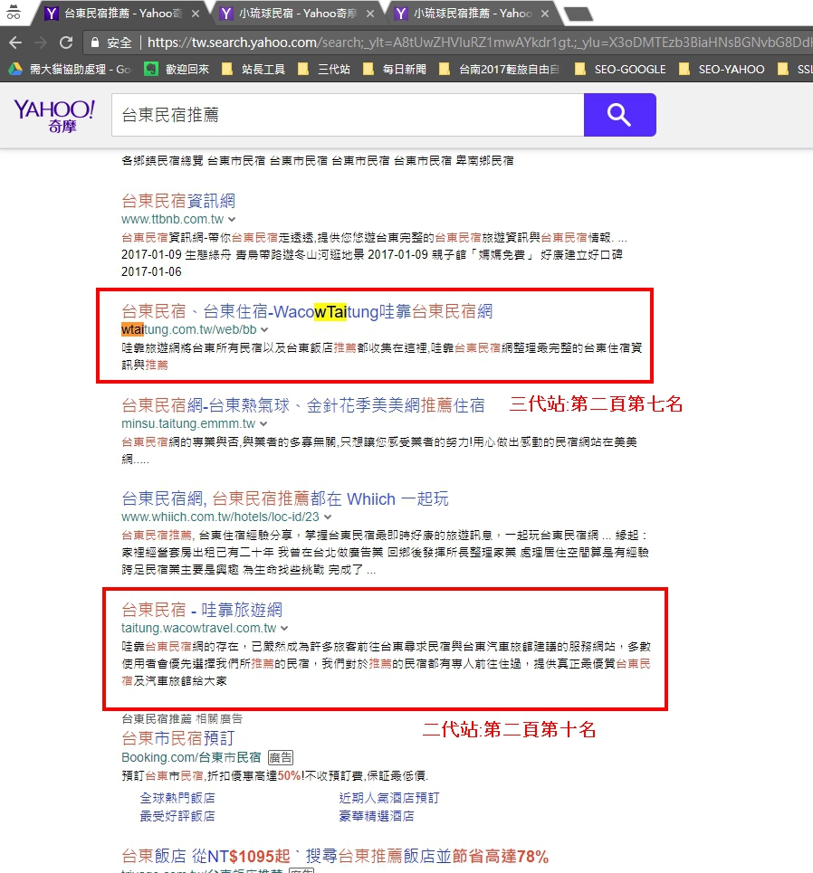Click the taitung.wacowtravel.com.tw URL text
Viewport: 813px width, 873px height.
tap(199, 629)
